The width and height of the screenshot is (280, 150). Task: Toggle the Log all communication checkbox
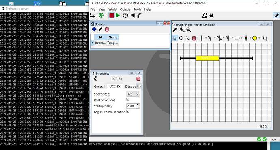click(128, 111)
